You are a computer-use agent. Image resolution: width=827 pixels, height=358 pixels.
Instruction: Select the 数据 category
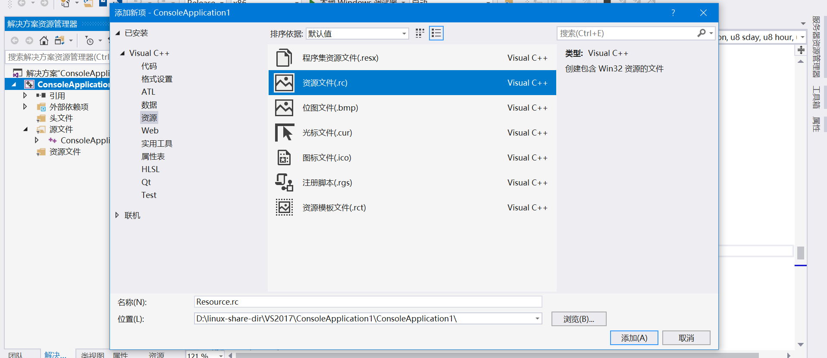coord(149,105)
